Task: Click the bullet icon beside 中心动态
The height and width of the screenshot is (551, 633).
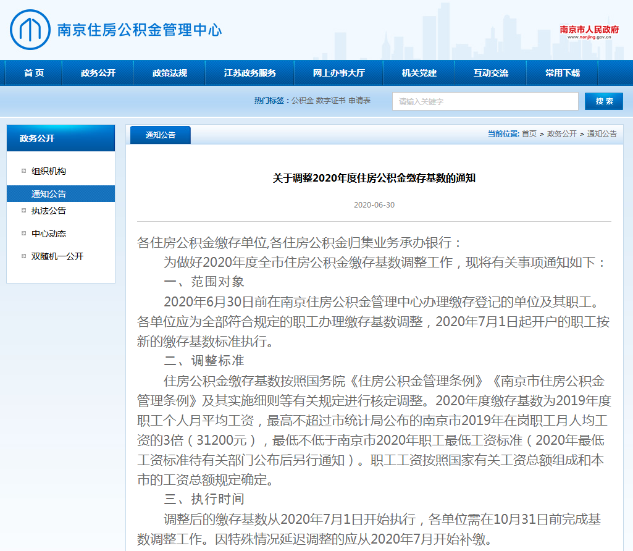Action: point(23,233)
